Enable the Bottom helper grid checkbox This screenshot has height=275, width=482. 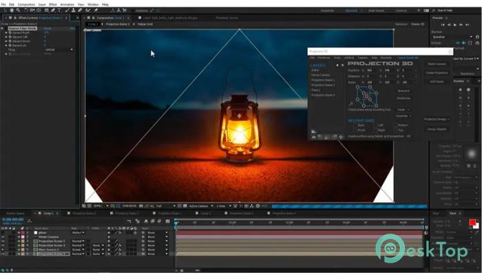(395, 125)
